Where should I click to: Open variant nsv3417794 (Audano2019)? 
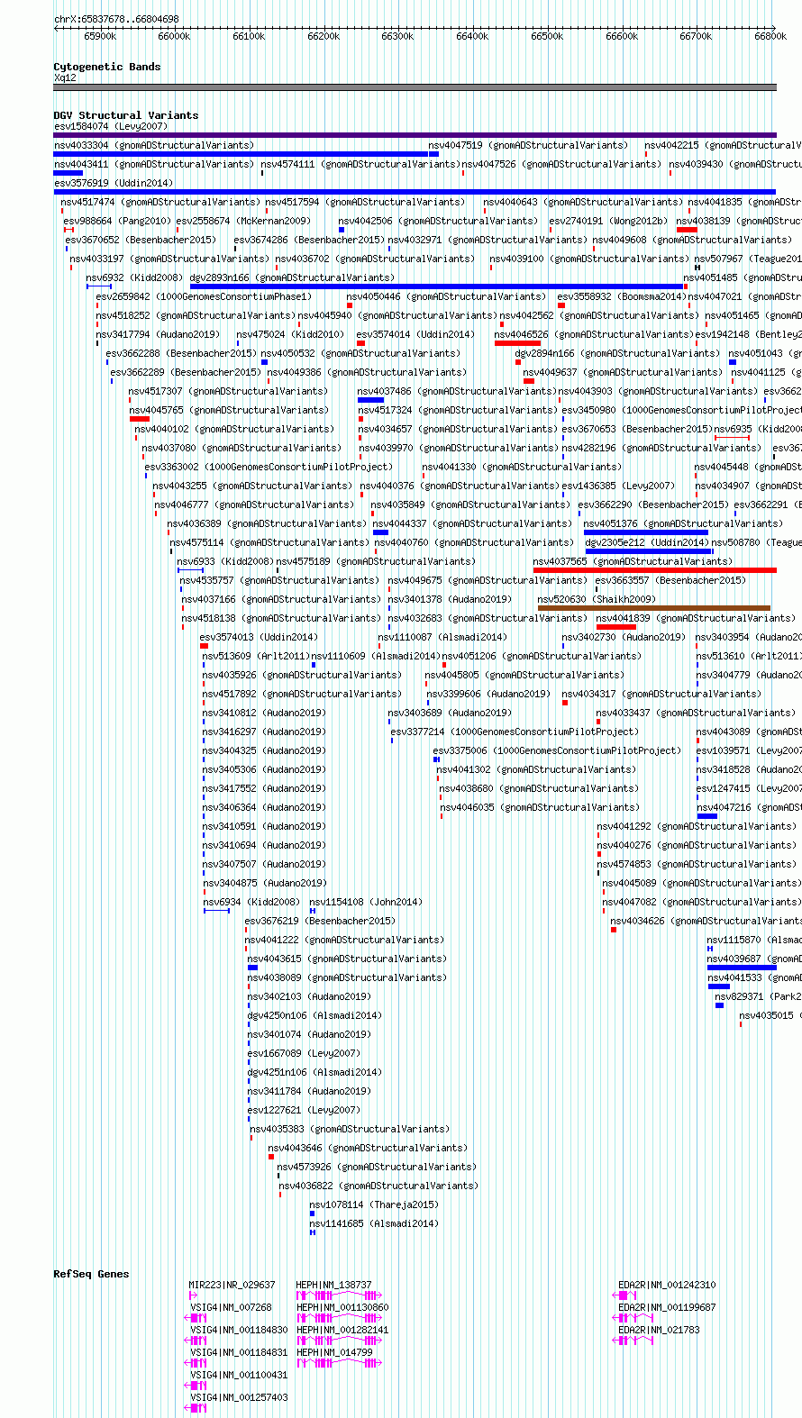[158, 334]
